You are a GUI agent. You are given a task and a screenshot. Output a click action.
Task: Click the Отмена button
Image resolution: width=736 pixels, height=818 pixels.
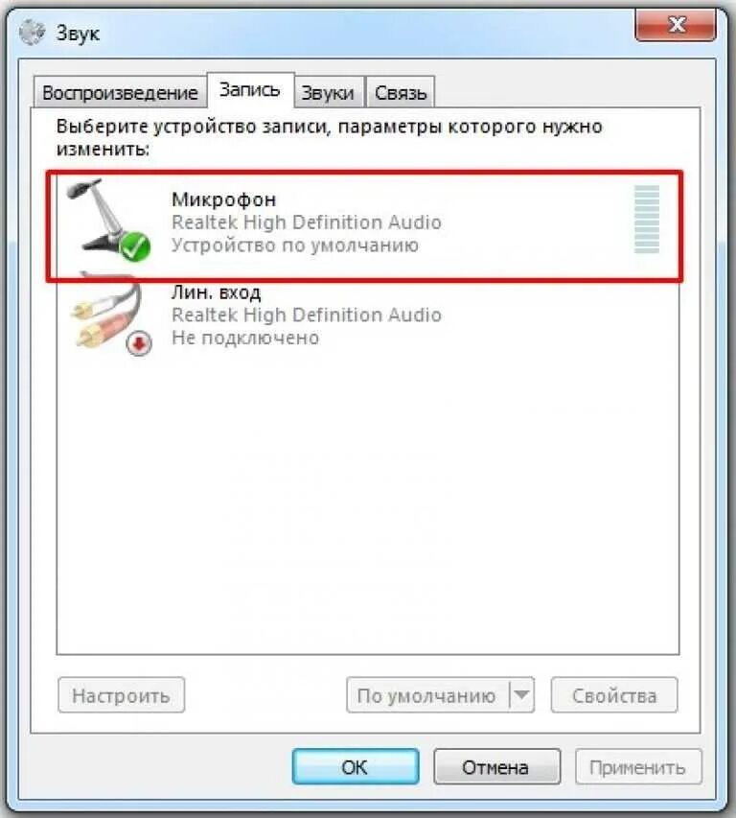tap(496, 767)
